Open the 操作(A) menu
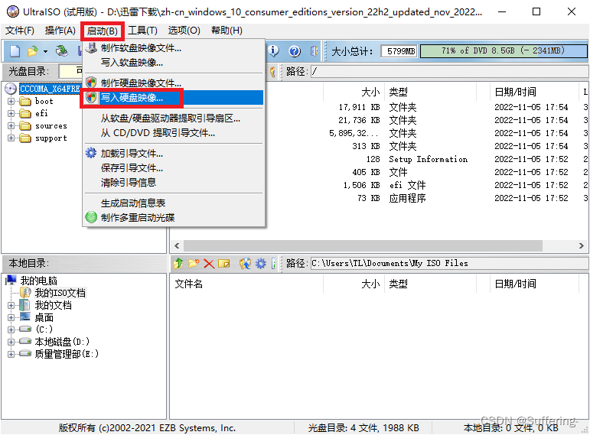This screenshot has height=435, width=590. (x=60, y=31)
